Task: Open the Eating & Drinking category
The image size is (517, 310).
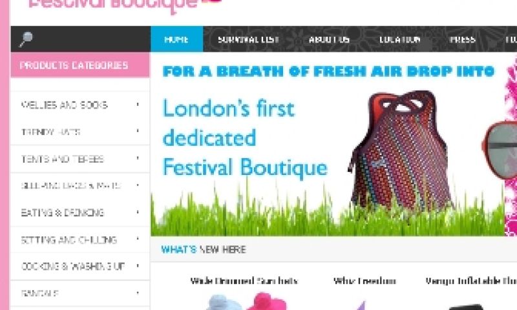Action: (x=63, y=212)
